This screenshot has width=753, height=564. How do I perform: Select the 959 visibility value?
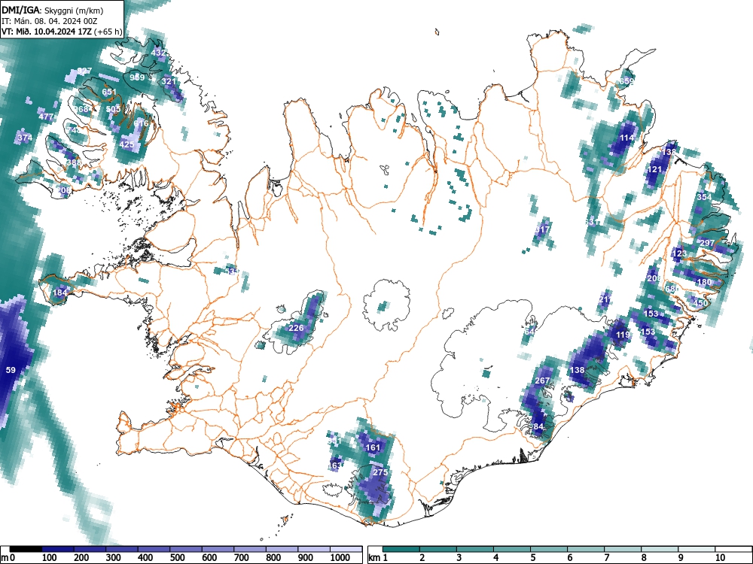pos(137,77)
